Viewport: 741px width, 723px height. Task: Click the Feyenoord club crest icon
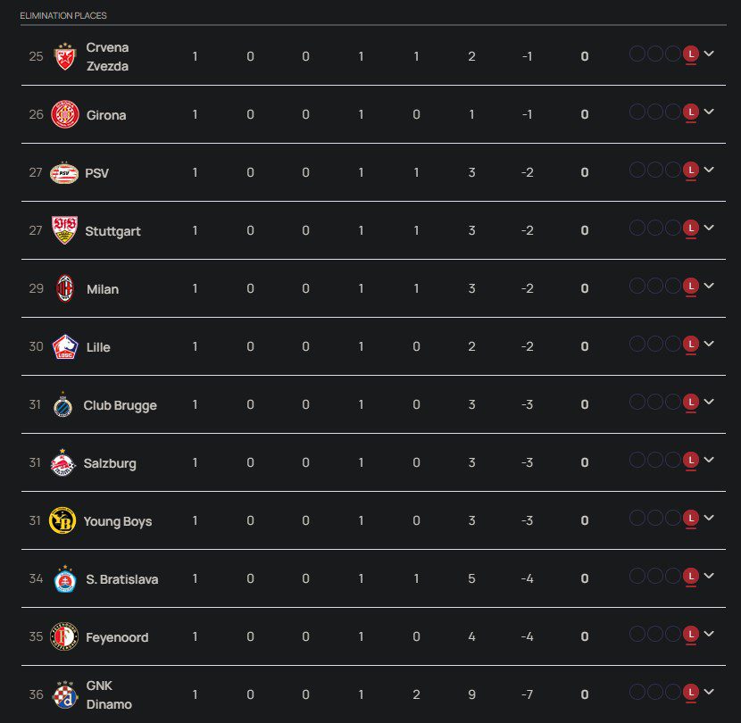click(64, 636)
